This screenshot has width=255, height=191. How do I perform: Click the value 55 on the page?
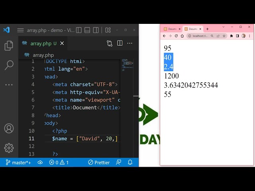pos(167,94)
